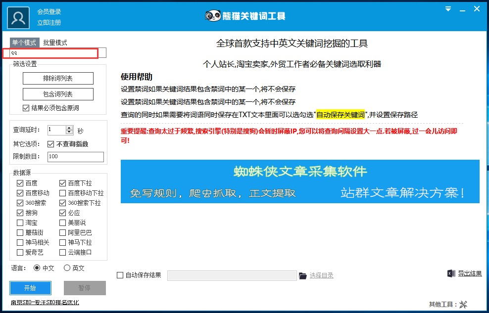
Task: Click the user avatar icon
Action: pyautogui.click(x=18, y=18)
